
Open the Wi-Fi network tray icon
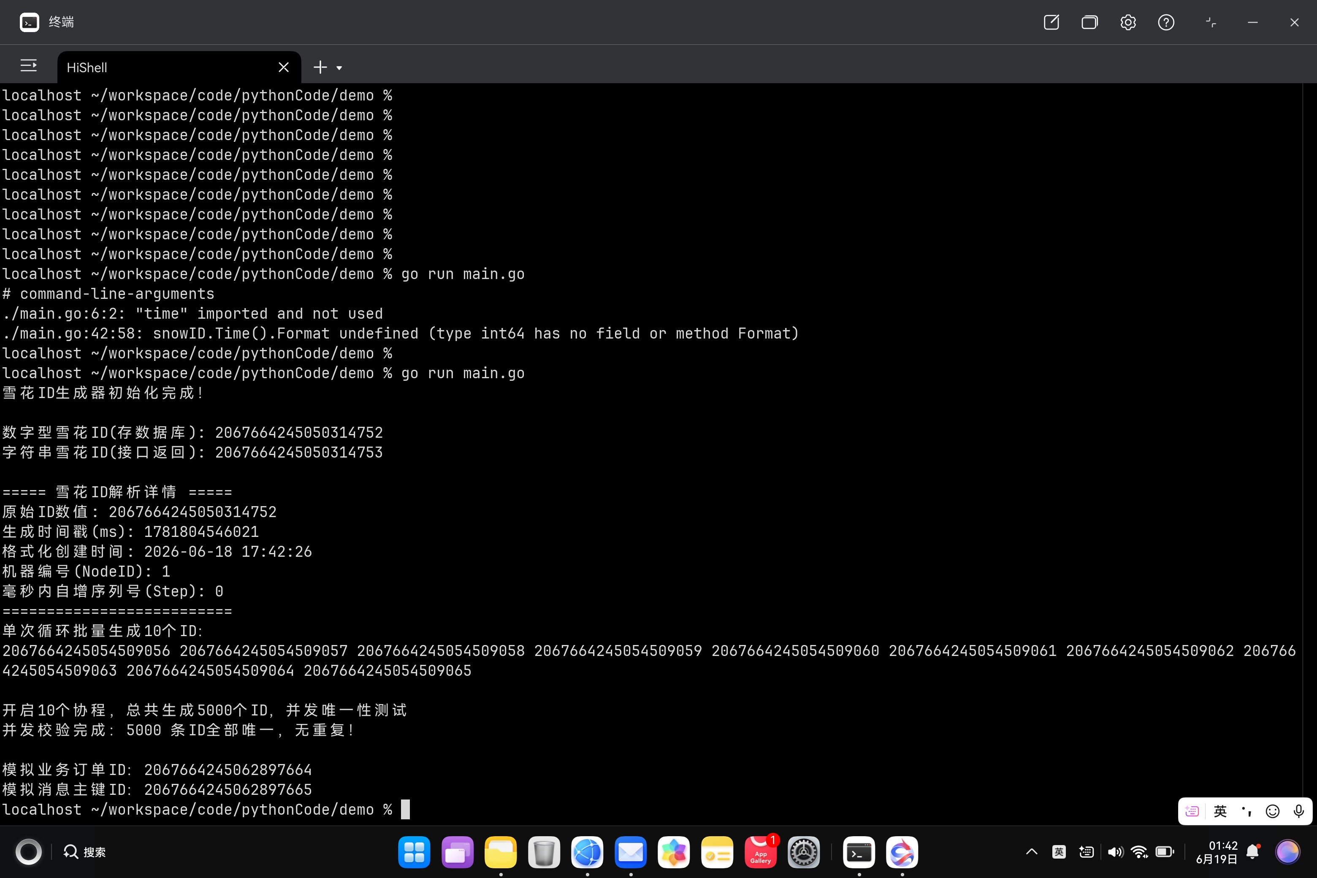pos(1139,852)
